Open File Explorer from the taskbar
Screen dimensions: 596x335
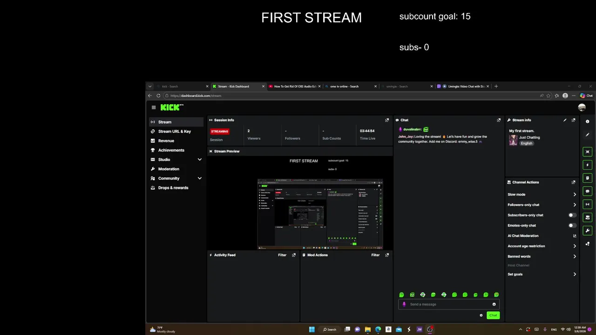(x=368, y=329)
